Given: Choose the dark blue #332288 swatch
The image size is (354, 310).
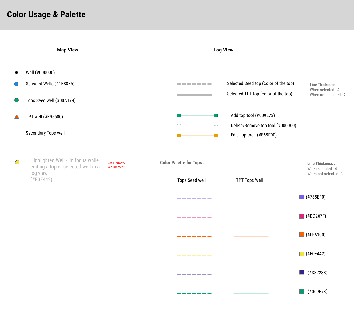Looking at the screenshot, I should (x=302, y=272).
